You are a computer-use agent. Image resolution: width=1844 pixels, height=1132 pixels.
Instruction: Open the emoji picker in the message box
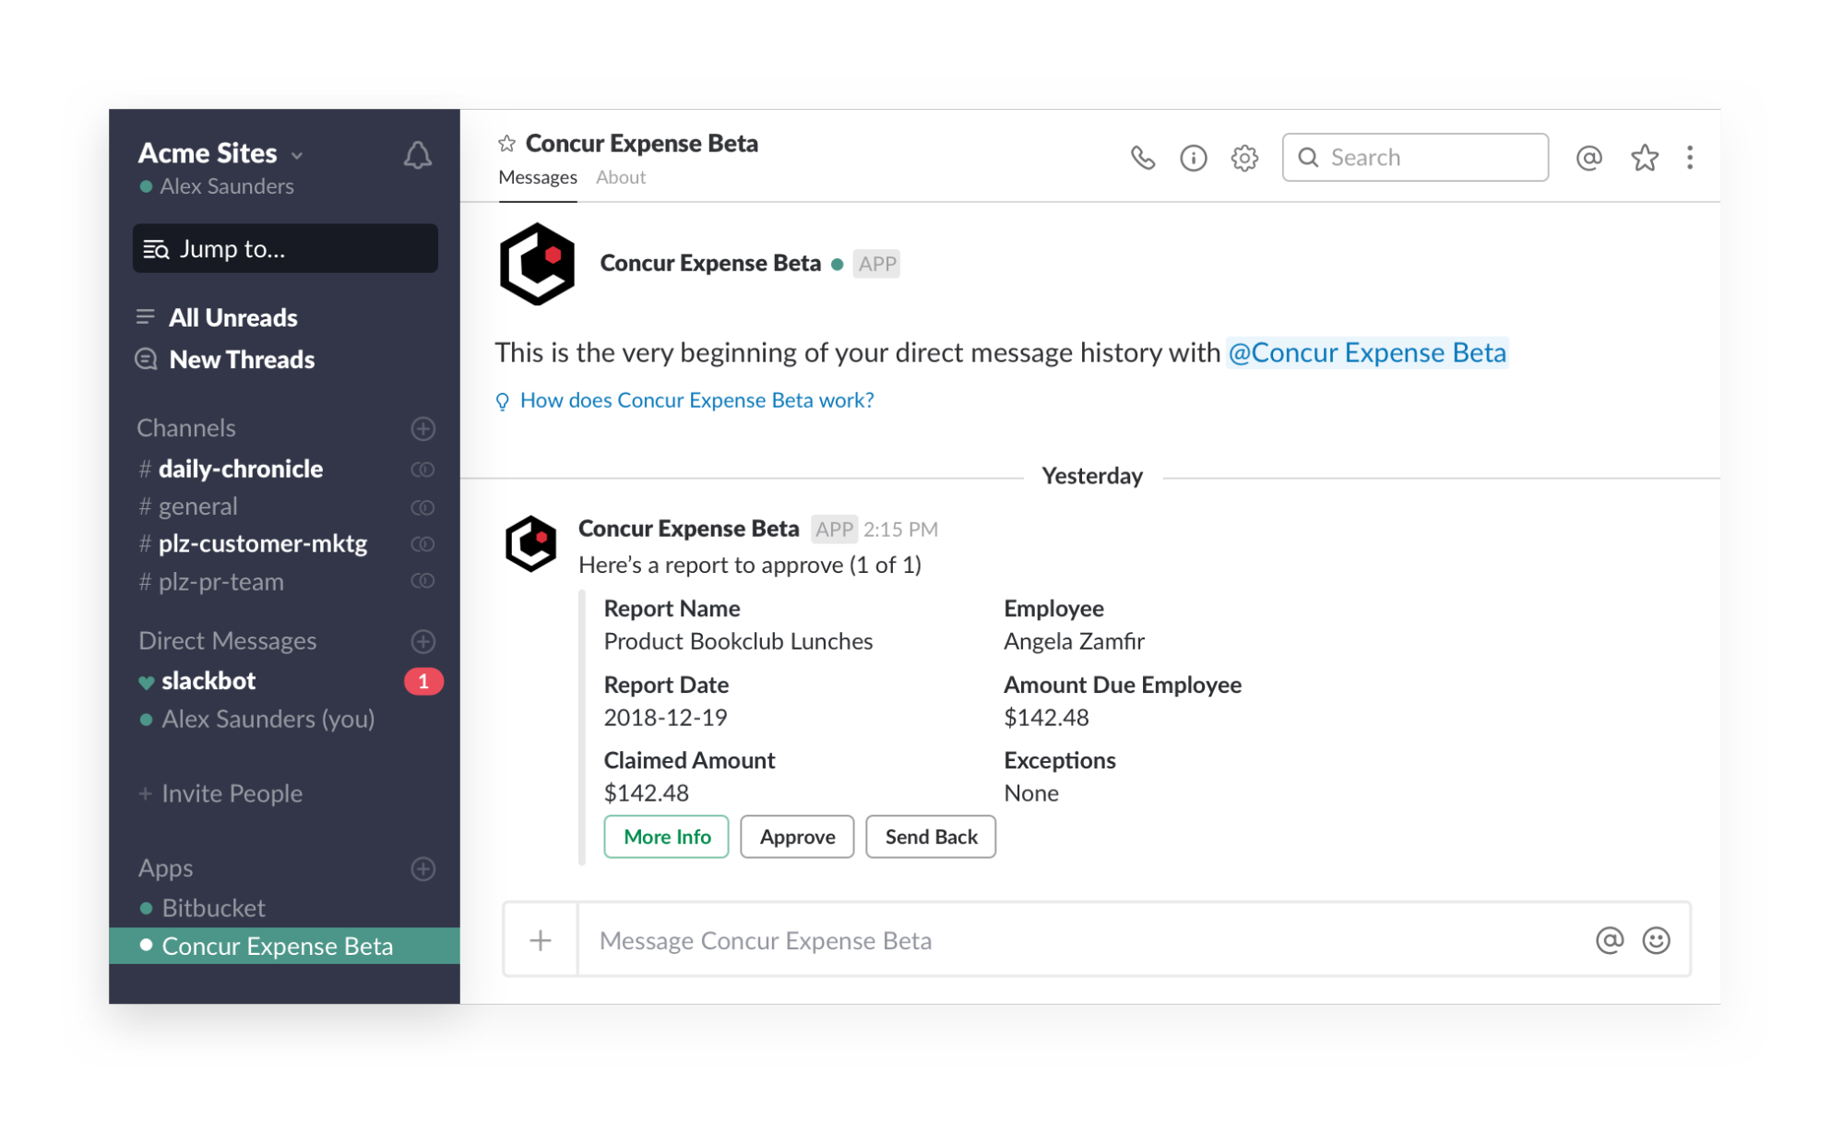pyautogui.click(x=1656, y=940)
